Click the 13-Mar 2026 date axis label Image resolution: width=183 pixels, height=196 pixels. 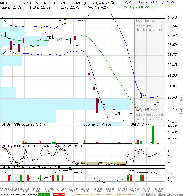point(159,190)
